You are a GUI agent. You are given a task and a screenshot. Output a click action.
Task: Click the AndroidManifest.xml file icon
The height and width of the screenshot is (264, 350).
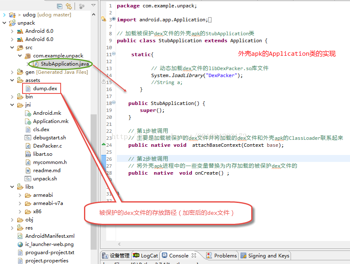[20, 236]
